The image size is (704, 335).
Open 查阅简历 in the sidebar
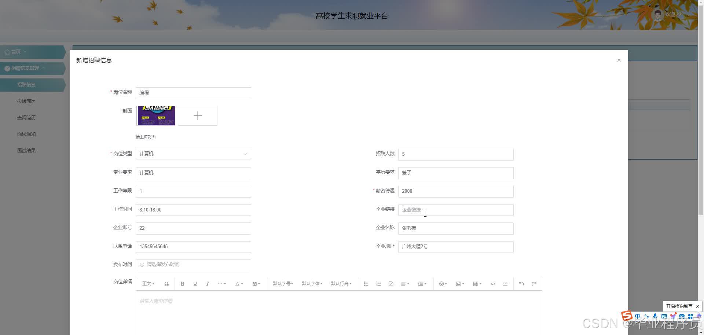[x=26, y=118]
